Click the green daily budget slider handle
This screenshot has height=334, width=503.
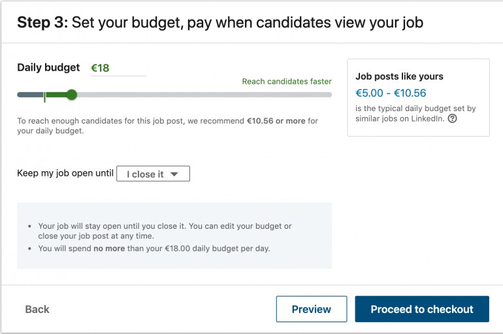pyautogui.click(x=72, y=95)
